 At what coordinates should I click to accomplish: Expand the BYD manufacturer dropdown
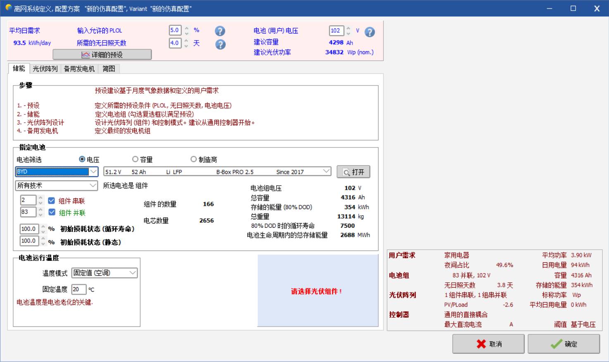93,171
